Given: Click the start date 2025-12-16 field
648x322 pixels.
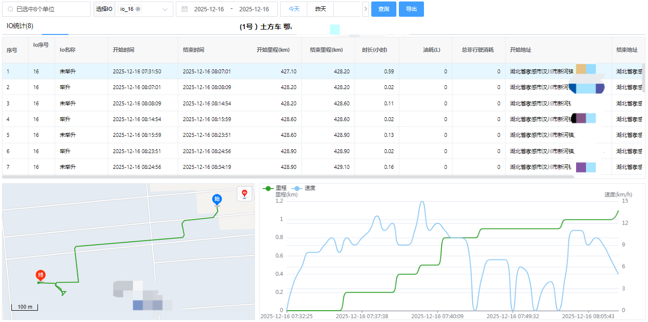Looking at the screenshot, I should click(209, 9).
